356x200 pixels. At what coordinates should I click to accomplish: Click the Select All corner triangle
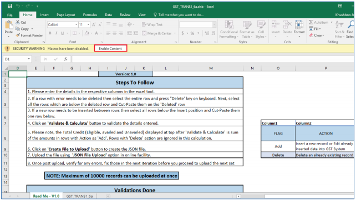pos(6,68)
